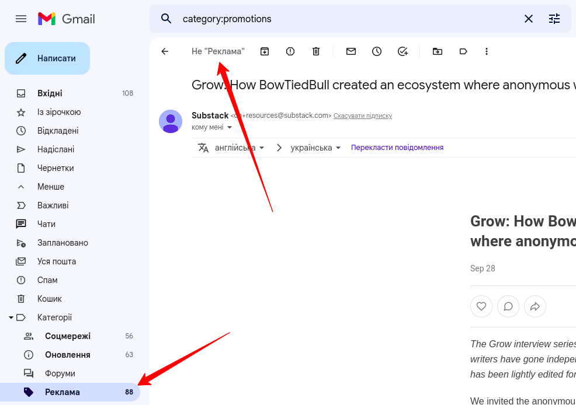This screenshot has width=576, height=405.
Task: Expand кому мені recipient details arrow
Action: point(230,127)
